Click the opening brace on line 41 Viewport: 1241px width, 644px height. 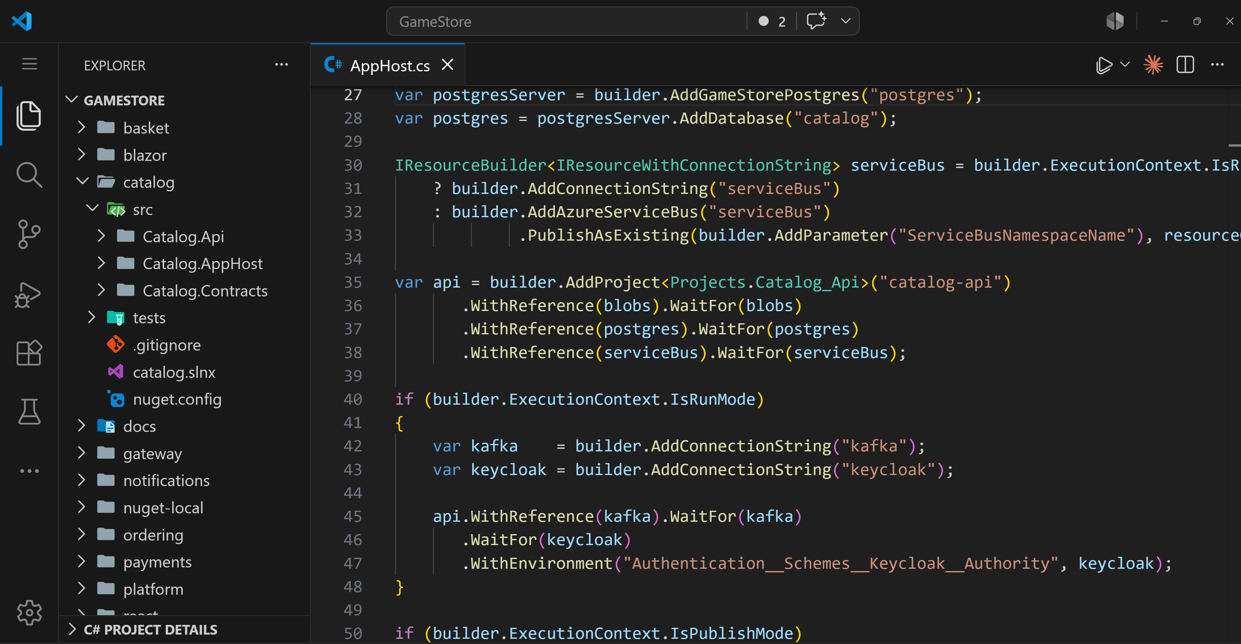(399, 423)
